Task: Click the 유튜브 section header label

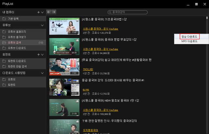Action: pos(7,25)
